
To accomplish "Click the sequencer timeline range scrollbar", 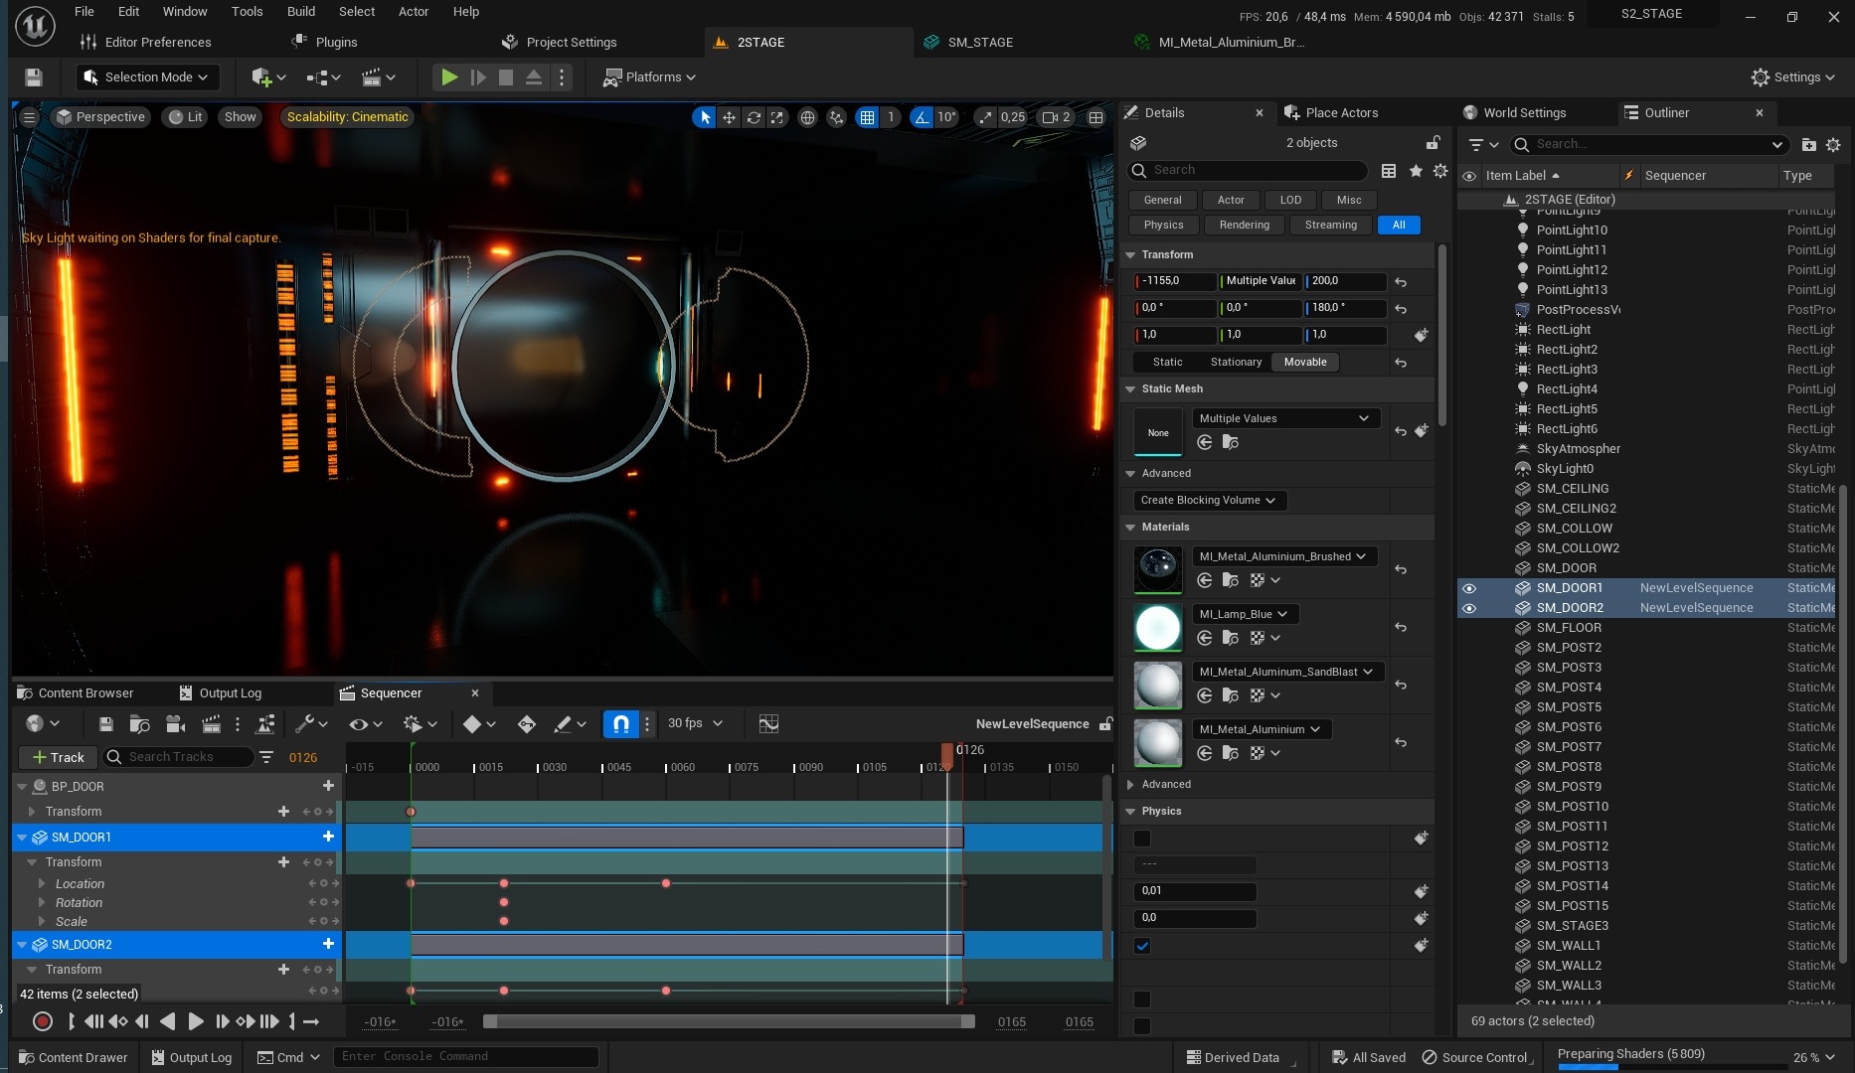I will coord(728,1021).
